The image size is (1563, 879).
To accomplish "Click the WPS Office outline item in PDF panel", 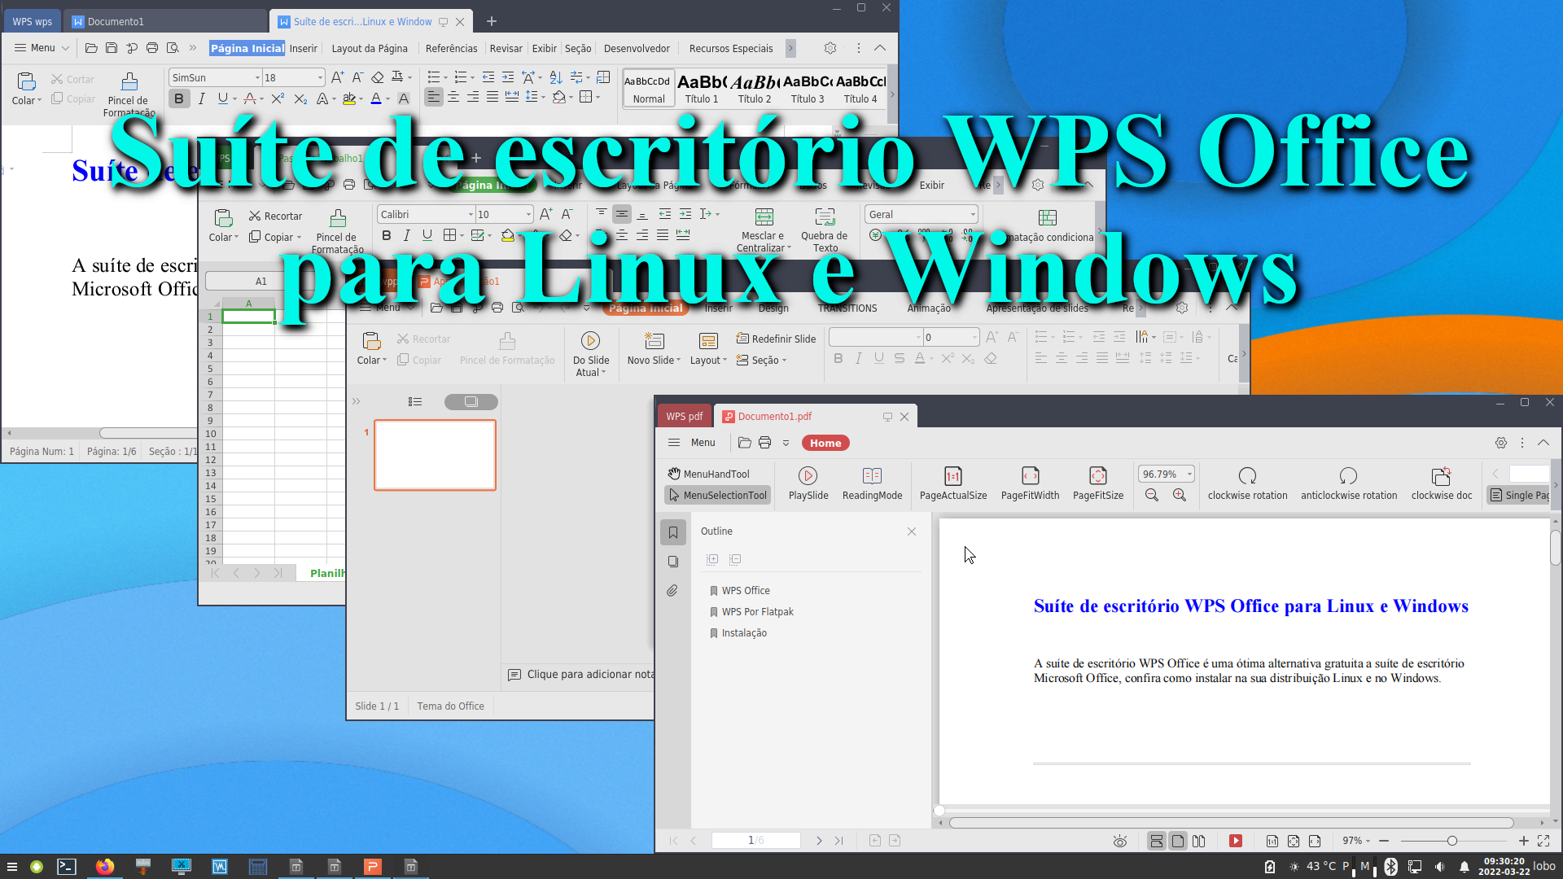I will [745, 589].
